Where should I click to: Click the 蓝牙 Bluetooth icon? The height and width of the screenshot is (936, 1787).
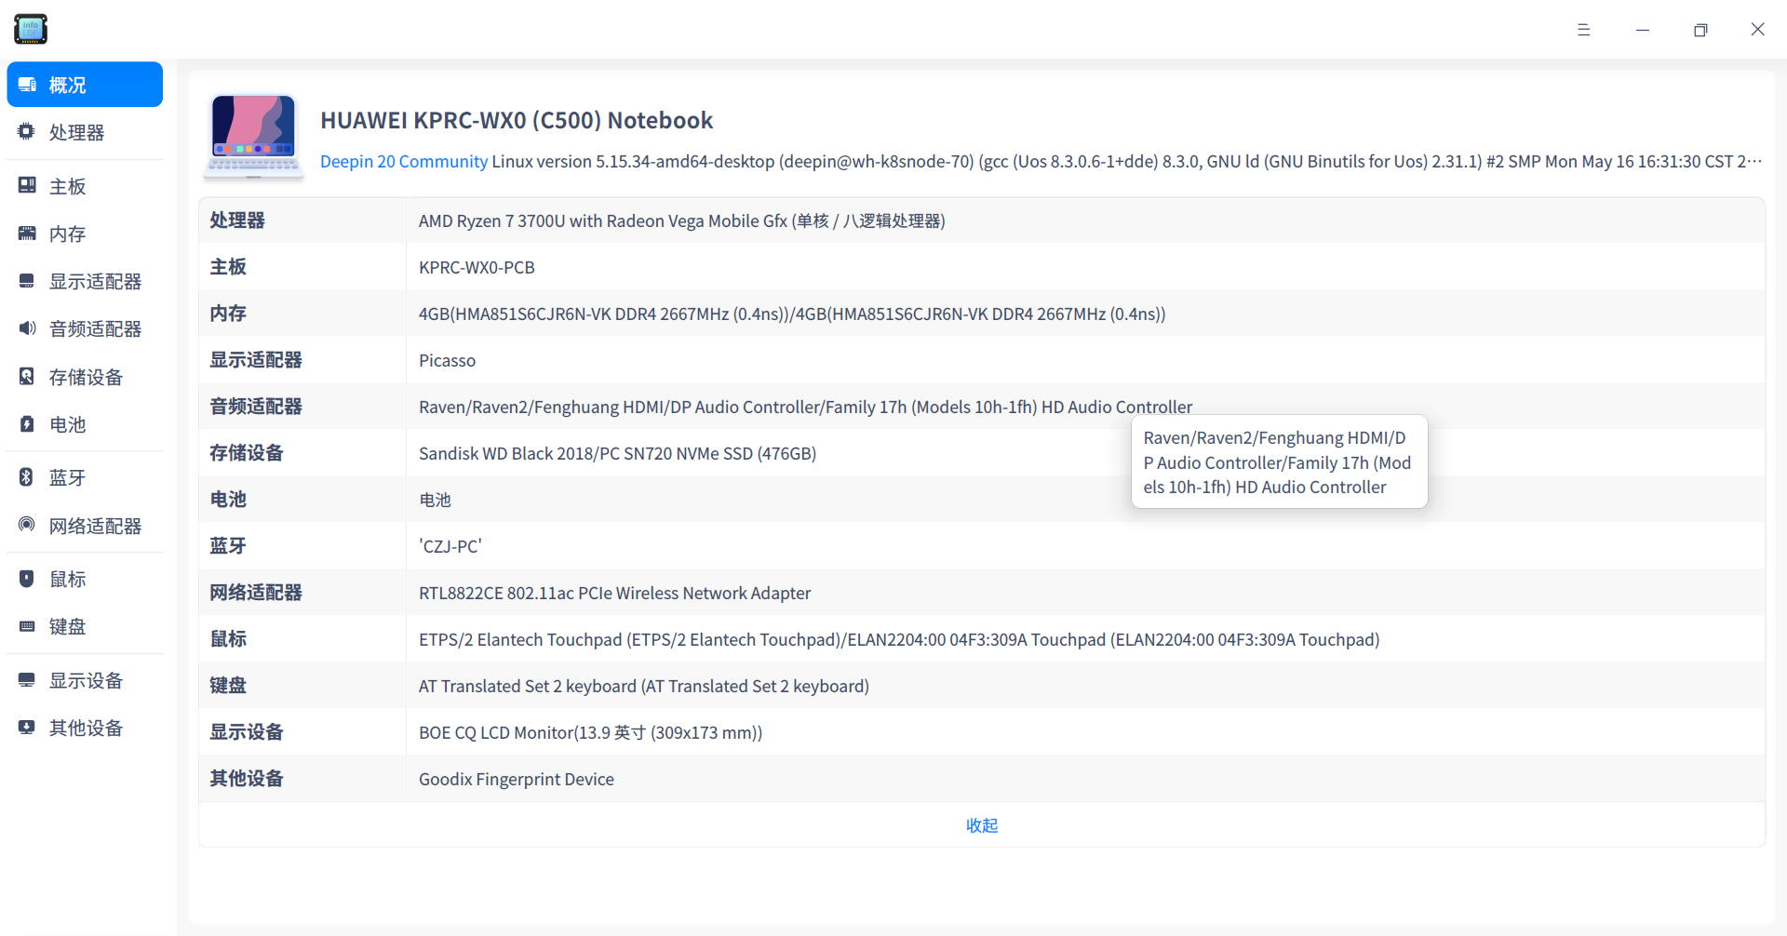click(x=27, y=477)
